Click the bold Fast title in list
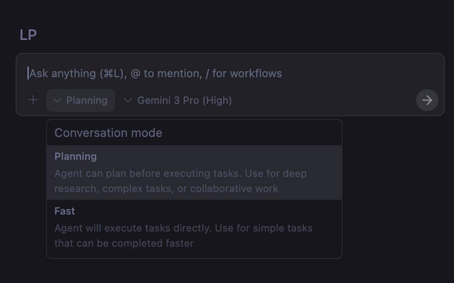Image resolution: width=454 pixels, height=283 pixels. pyautogui.click(x=64, y=211)
